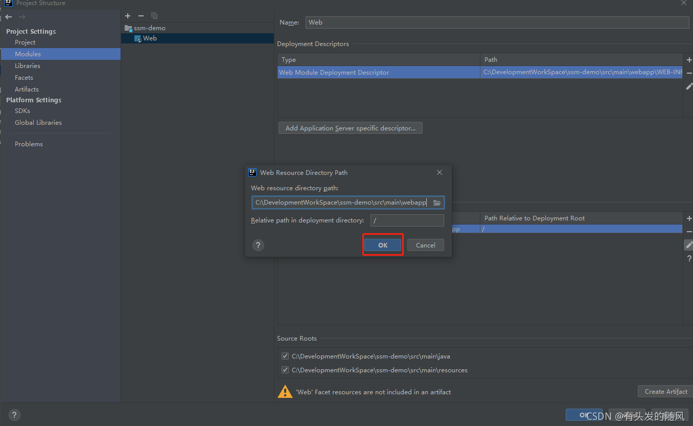Select Web facet tree item

coord(150,38)
